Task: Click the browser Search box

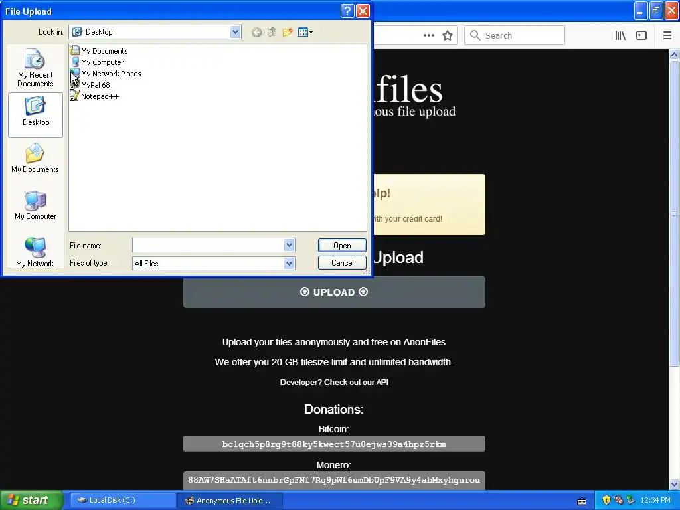Action: coord(515,35)
